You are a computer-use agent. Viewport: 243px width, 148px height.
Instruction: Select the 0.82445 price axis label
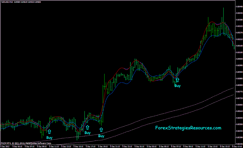[x=239, y=131]
